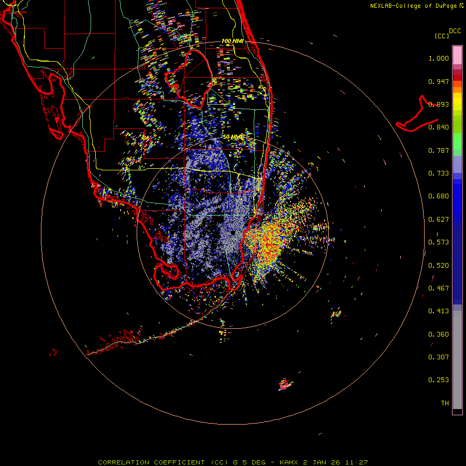Select the 0.573 legend value
Image resolution: width=466 pixels, height=466 pixels.
(439, 242)
